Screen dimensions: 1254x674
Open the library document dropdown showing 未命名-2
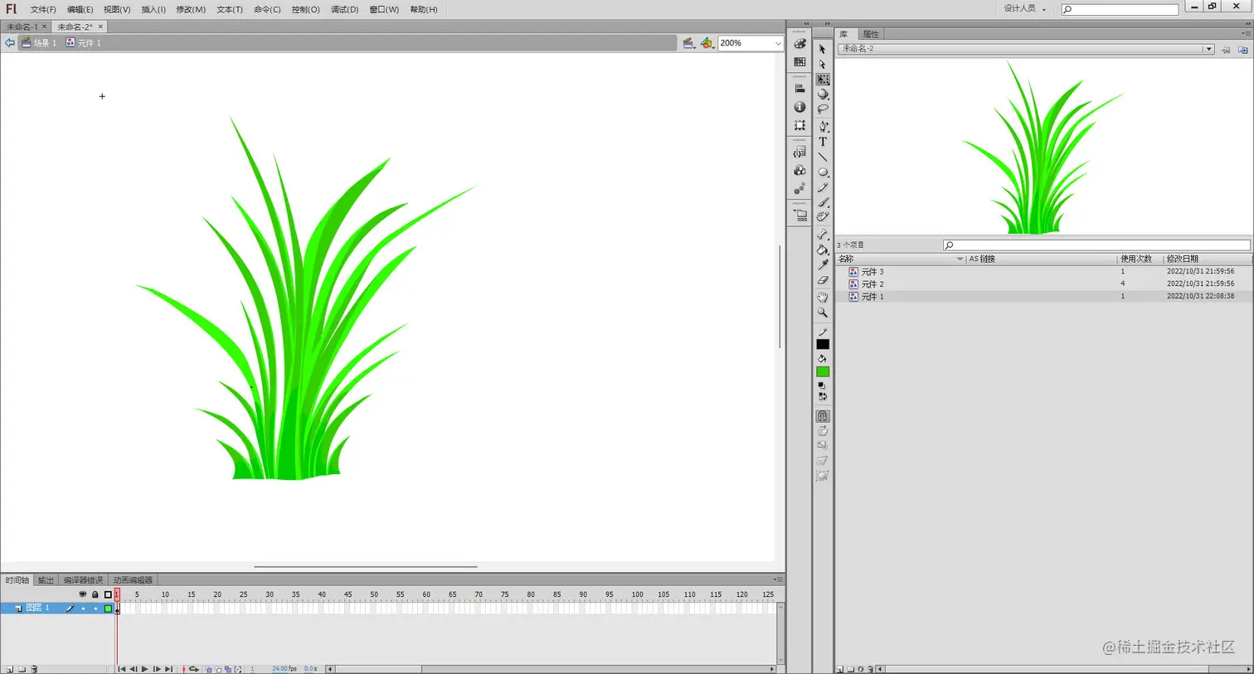click(1209, 48)
